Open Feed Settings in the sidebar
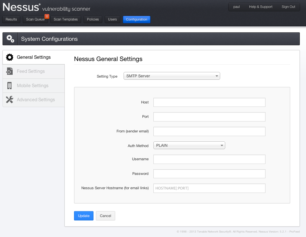 pyautogui.click(x=33, y=71)
